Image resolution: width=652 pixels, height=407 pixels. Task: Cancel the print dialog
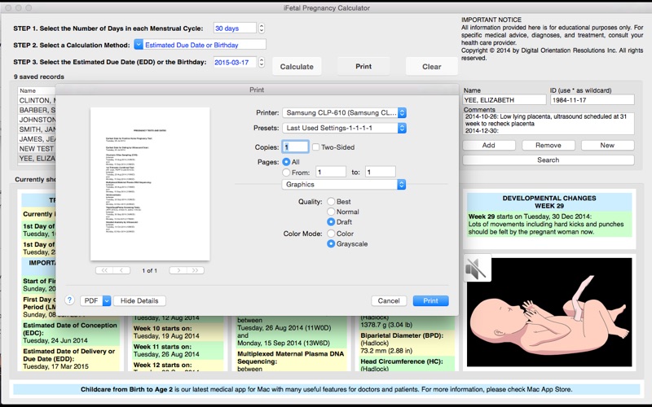pyautogui.click(x=389, y=300)
